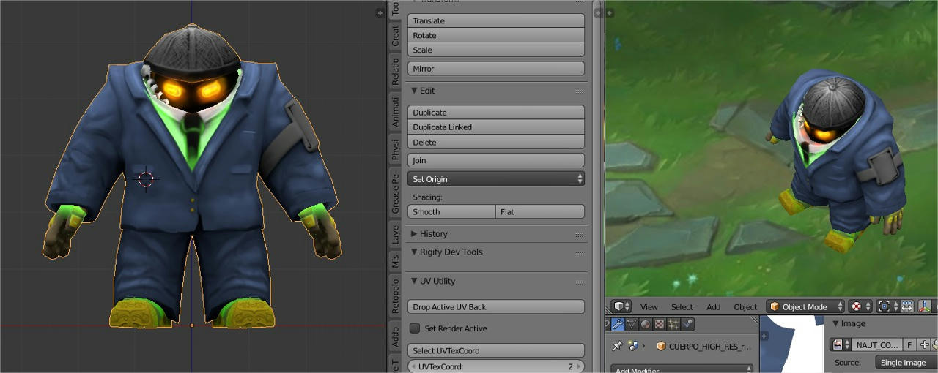Viewport: 938px width, 373px height.
Task: Click the plus icon to add new image
Action: pos(924,344)
